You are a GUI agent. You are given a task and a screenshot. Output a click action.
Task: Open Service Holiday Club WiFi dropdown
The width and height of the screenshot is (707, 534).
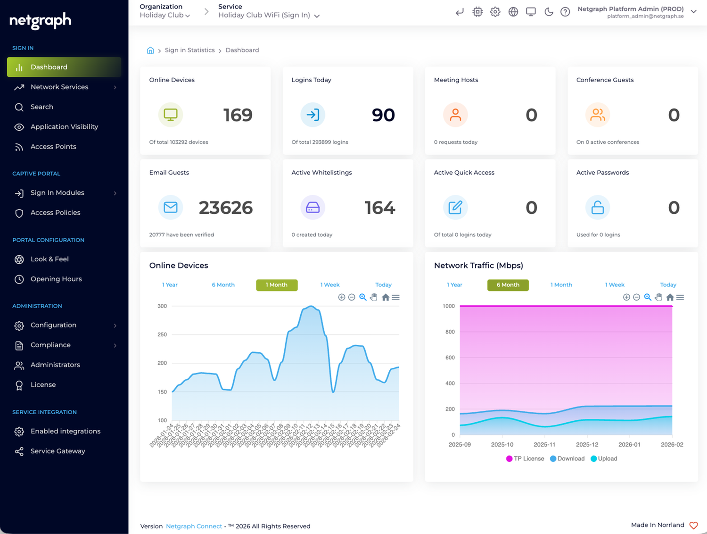tap(269, 15)
